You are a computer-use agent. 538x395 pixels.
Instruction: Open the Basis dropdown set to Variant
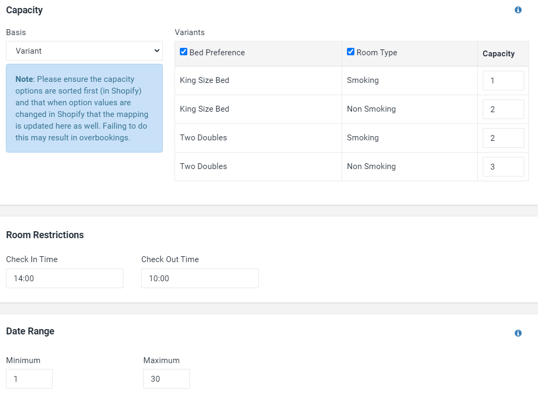[x=85, y=51]
